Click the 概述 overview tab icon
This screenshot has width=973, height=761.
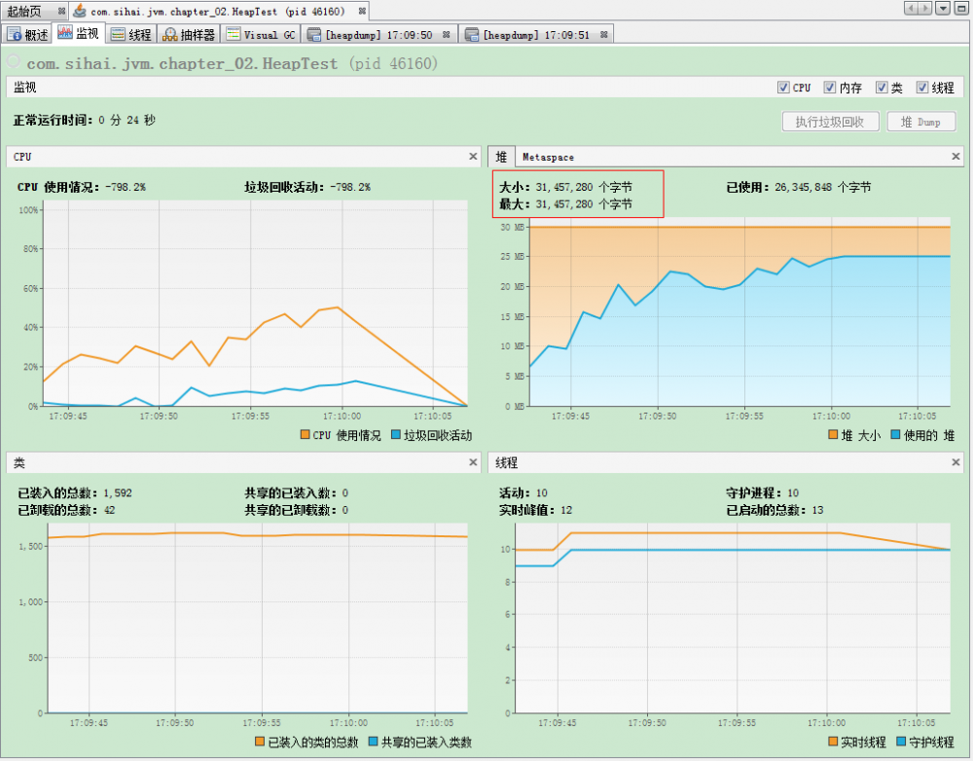pyautogui.click(x=12, y=33)
